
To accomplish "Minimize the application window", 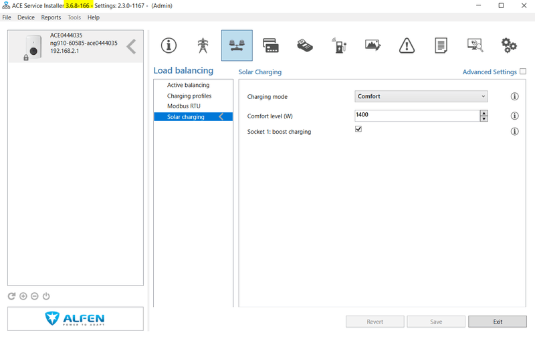I will [478, 5].
